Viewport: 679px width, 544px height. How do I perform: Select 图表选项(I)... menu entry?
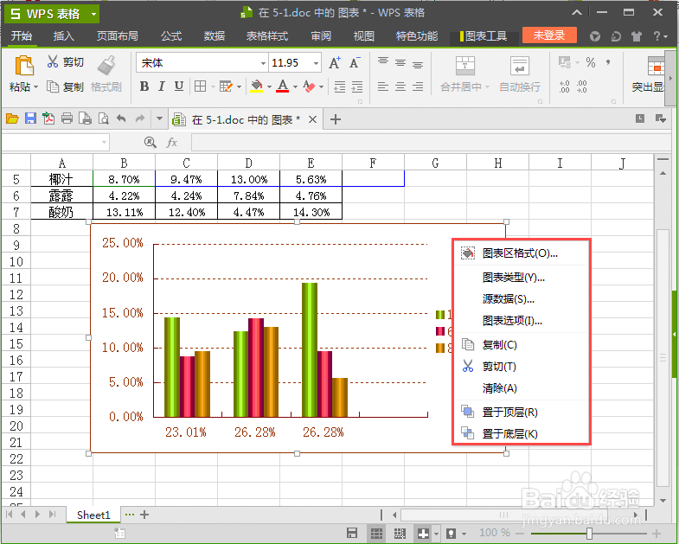pyautogui.click(x=521, y=321)
